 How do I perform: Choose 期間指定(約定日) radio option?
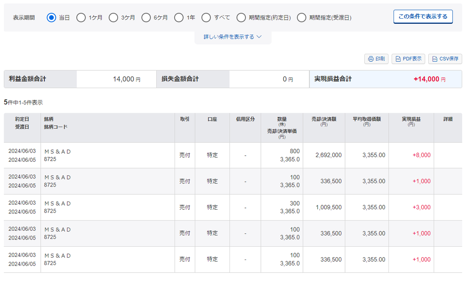click(241, 18)
